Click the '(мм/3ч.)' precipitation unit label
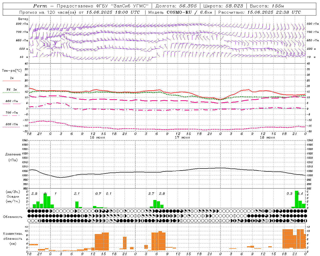This screenshot has height=256, width=320. click(x=13, y=192)
